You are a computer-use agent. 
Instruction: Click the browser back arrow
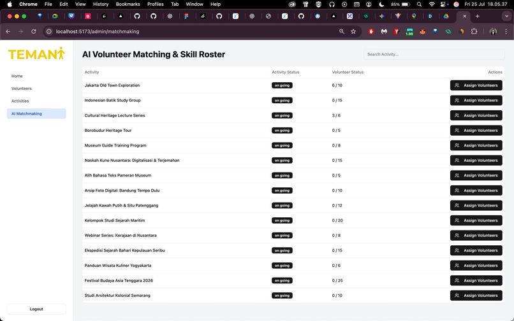pos(8,31)
